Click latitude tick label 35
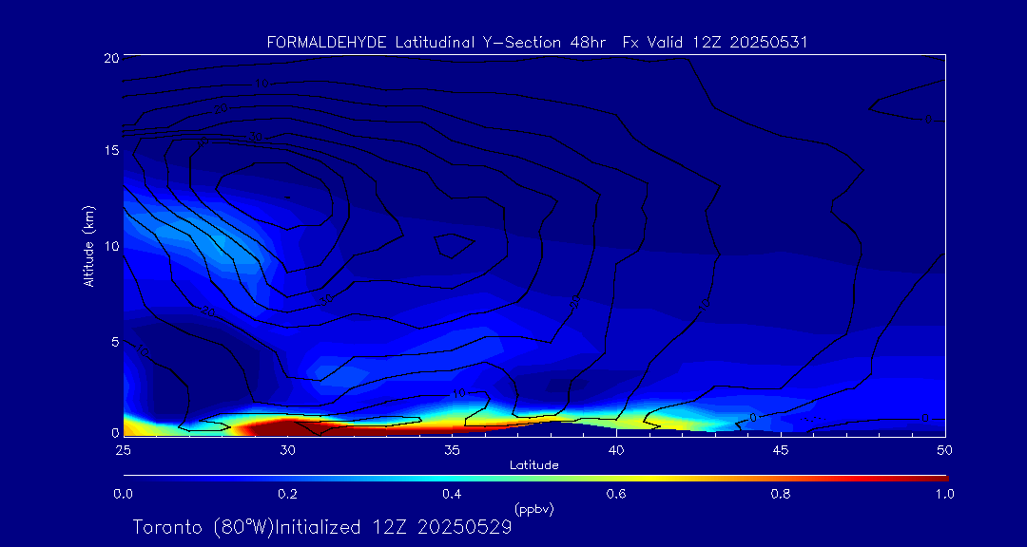This screenshot has width=1027, height=547. coord(452,450)
